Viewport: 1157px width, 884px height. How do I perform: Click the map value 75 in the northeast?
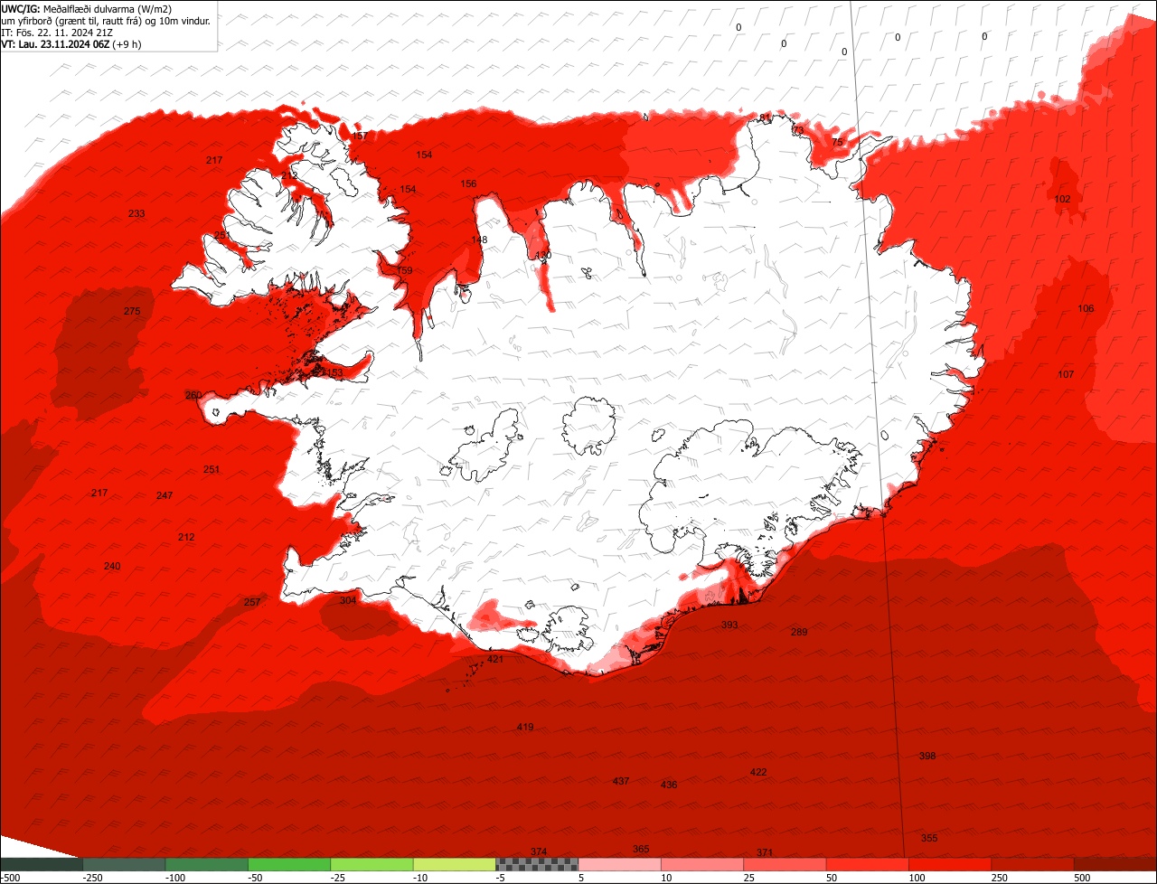(x=837, y=143)
